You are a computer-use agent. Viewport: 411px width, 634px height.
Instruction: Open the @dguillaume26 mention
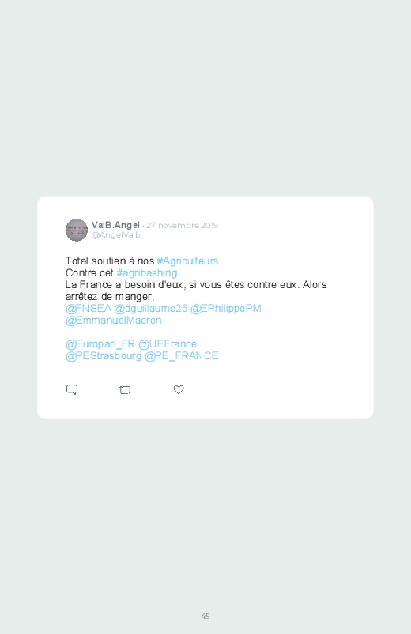(x=151, y=309)
